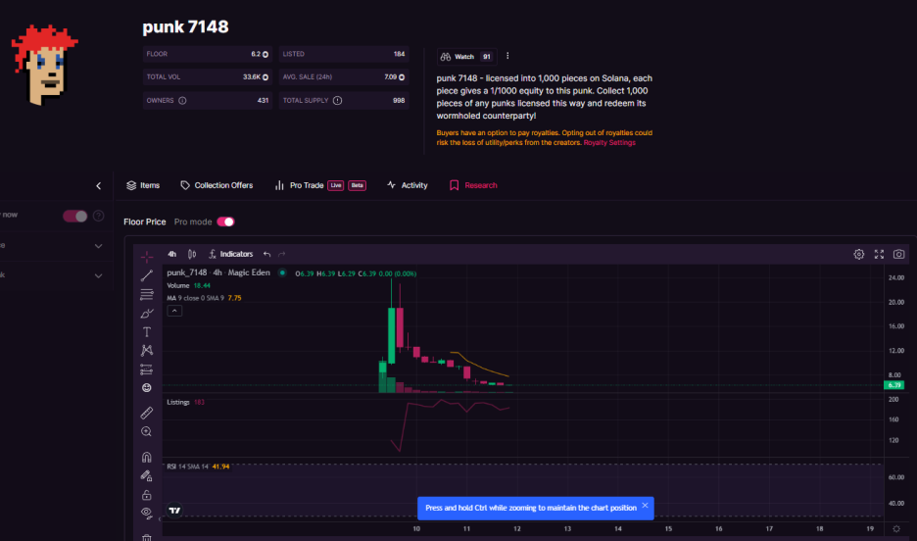917x541 pixels.
Task: Lock all drawing tools
Action: [147, 495]
